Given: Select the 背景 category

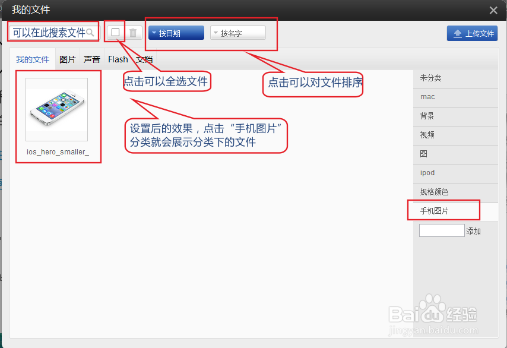Looking at the screenshot, I should pos(455,116).
